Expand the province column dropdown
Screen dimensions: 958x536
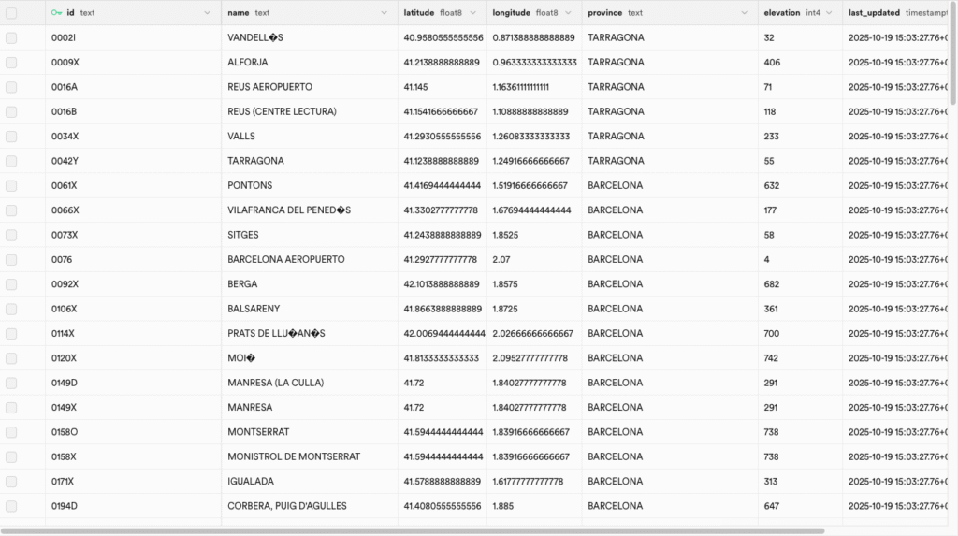tap(745, 13)
